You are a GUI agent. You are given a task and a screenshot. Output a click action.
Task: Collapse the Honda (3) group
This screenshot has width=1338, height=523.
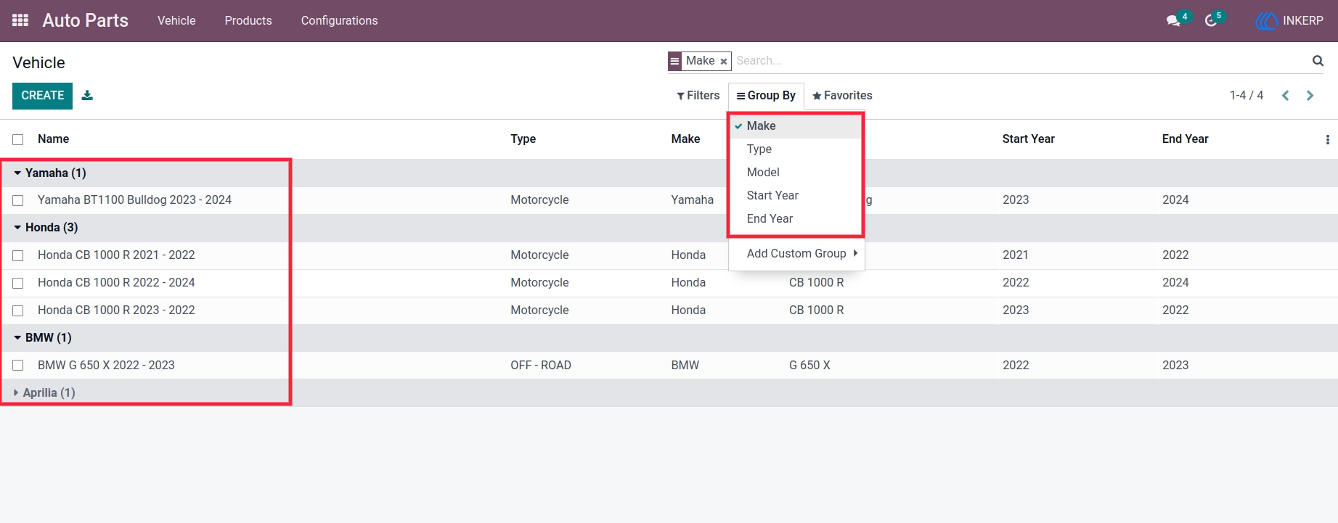tap(46, 227)
